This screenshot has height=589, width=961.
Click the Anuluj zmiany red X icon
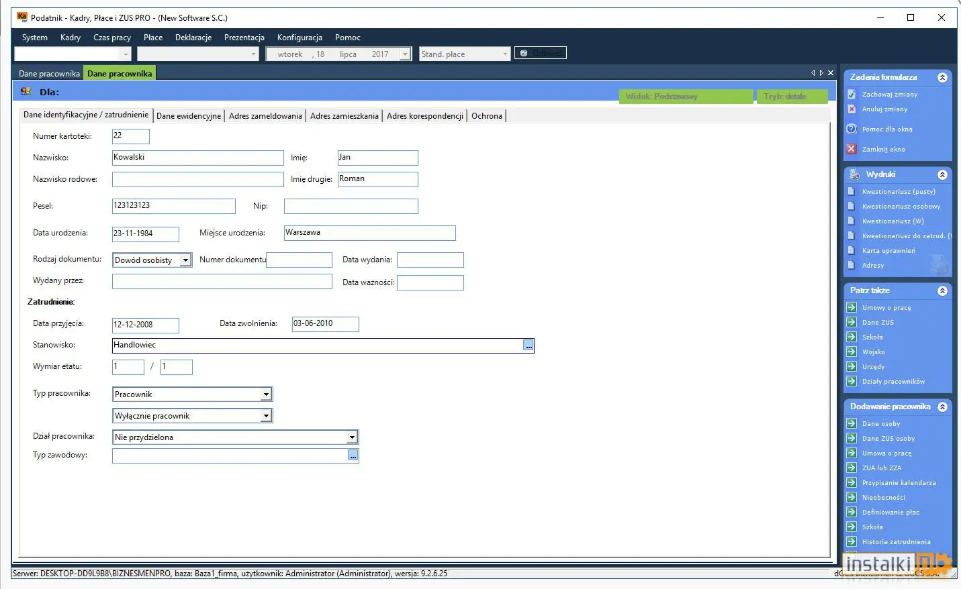[852, 109]
